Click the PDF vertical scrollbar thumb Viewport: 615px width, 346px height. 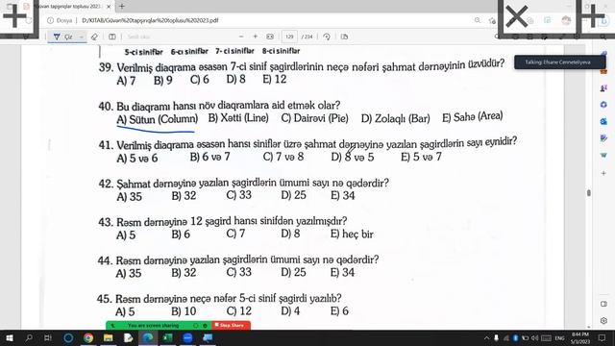589,192
